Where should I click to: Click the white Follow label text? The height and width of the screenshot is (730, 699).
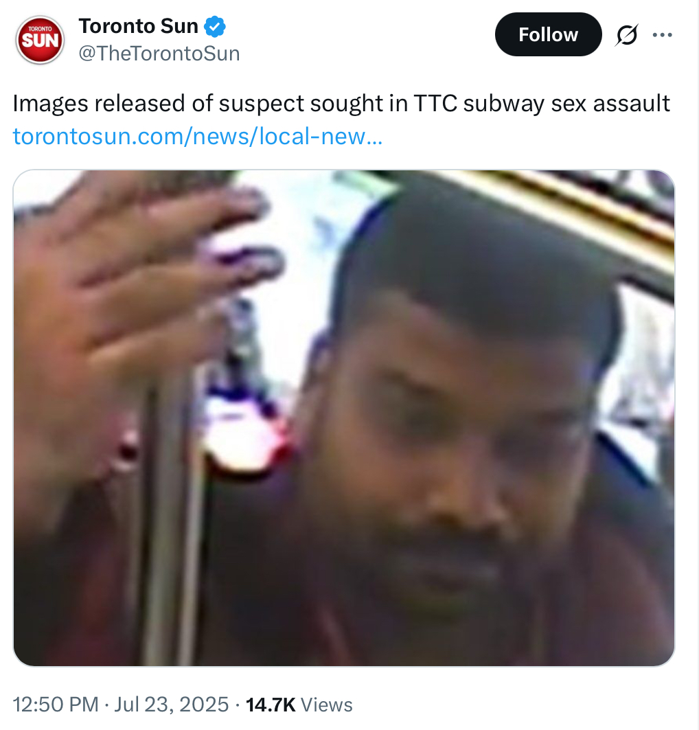(548, 35)
